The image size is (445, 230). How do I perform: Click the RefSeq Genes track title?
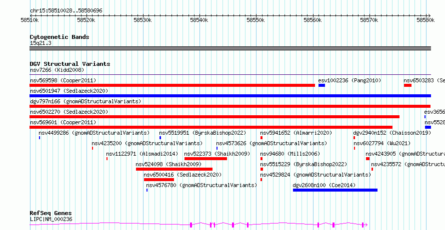coord(51,213)
